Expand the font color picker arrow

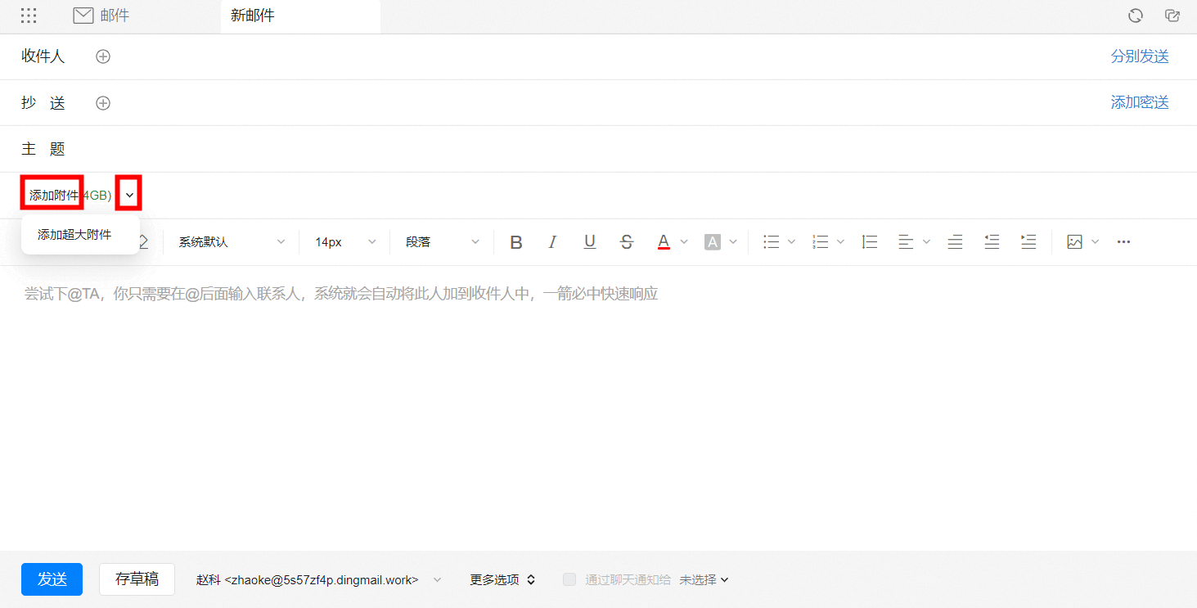click(x=685, y=242)
